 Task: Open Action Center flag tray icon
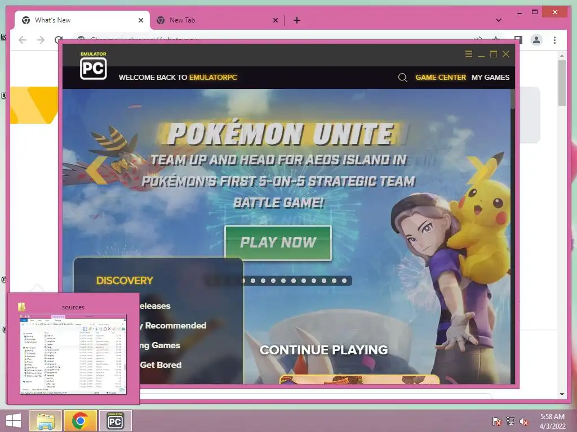pos(497,421)
